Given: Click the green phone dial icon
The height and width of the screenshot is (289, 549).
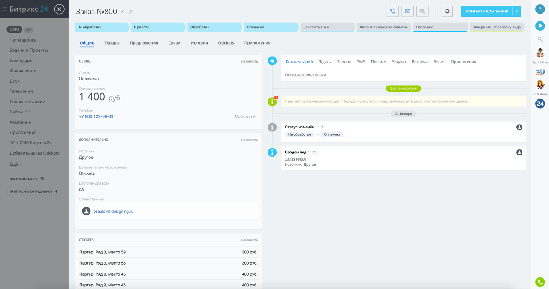Looking at the screenshot, I should tap(540, 282).
